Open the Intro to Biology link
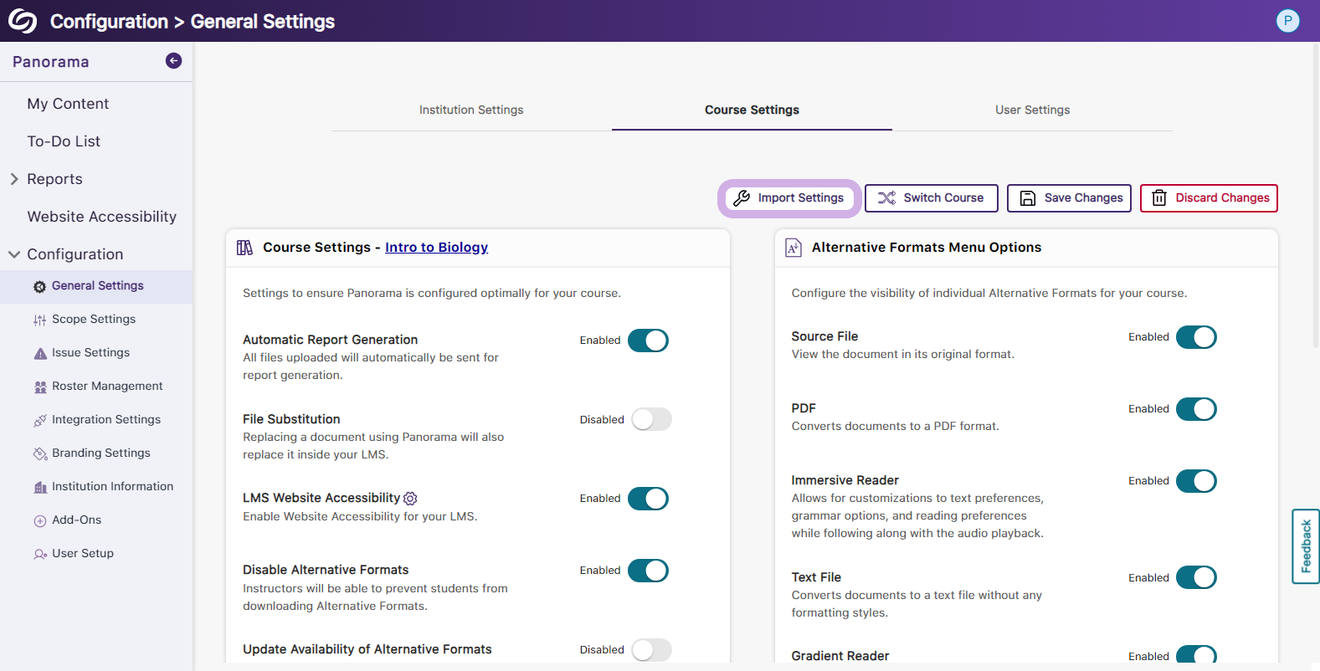This screenshot has width=1320, height=671. coord(436,248)
